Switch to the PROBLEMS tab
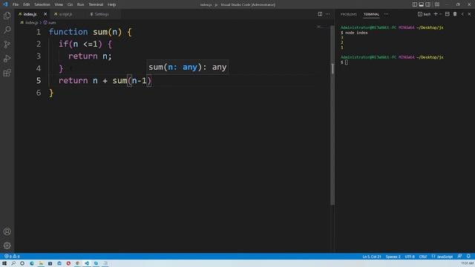 click(x=349, y=14)
